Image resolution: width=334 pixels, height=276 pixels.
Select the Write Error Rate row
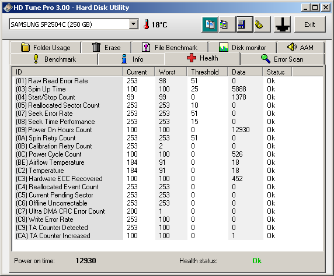tap(168, 220)
